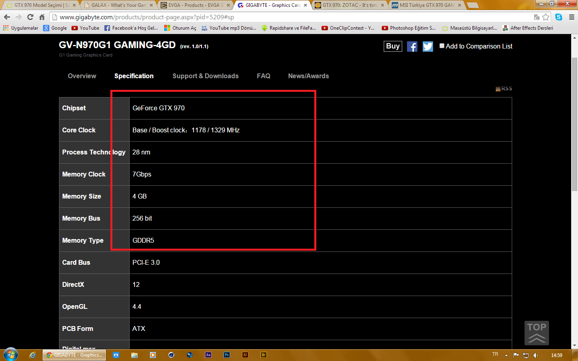Image resolution: width=578 pixels, height=361 pixels.
Task: Open the YouTube mp3 Dönü... bookmark
Action: (229, 28)
